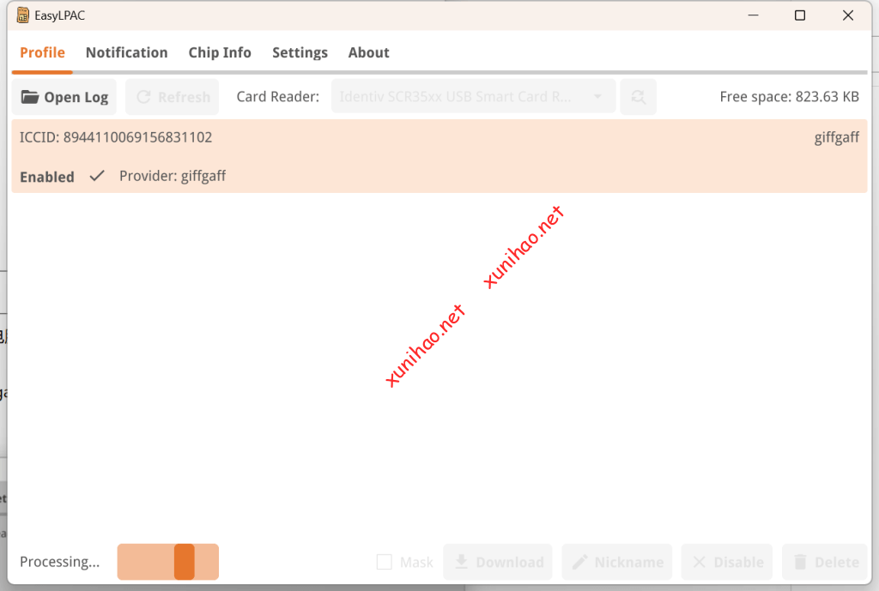Click the refresh card reader list icon

638,97
